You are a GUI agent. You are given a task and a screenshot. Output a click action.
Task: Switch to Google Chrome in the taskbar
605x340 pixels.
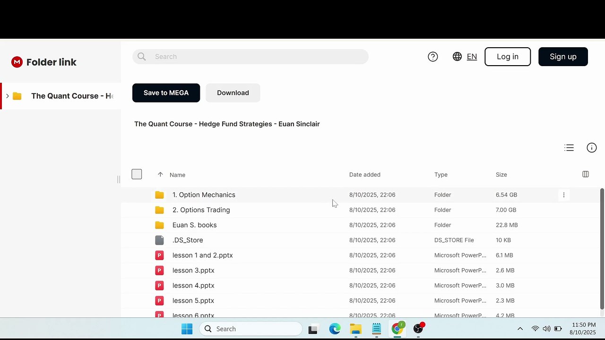(398, 328)
